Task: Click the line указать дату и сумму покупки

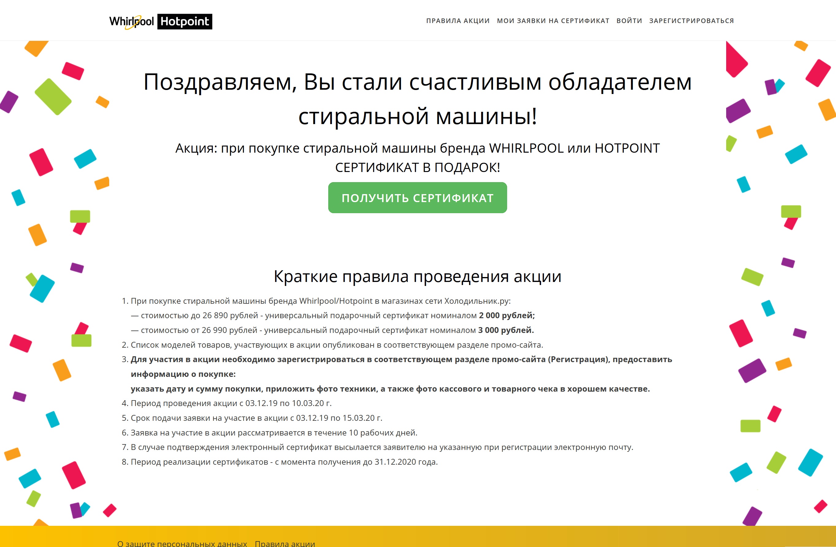Action: click(x=390, y=389)
